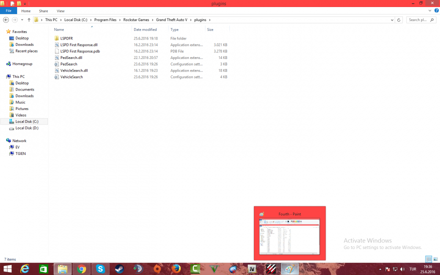Select Network in the navigation pane
440x275 pixels.
pyautogui.click(x=19, y=141)
